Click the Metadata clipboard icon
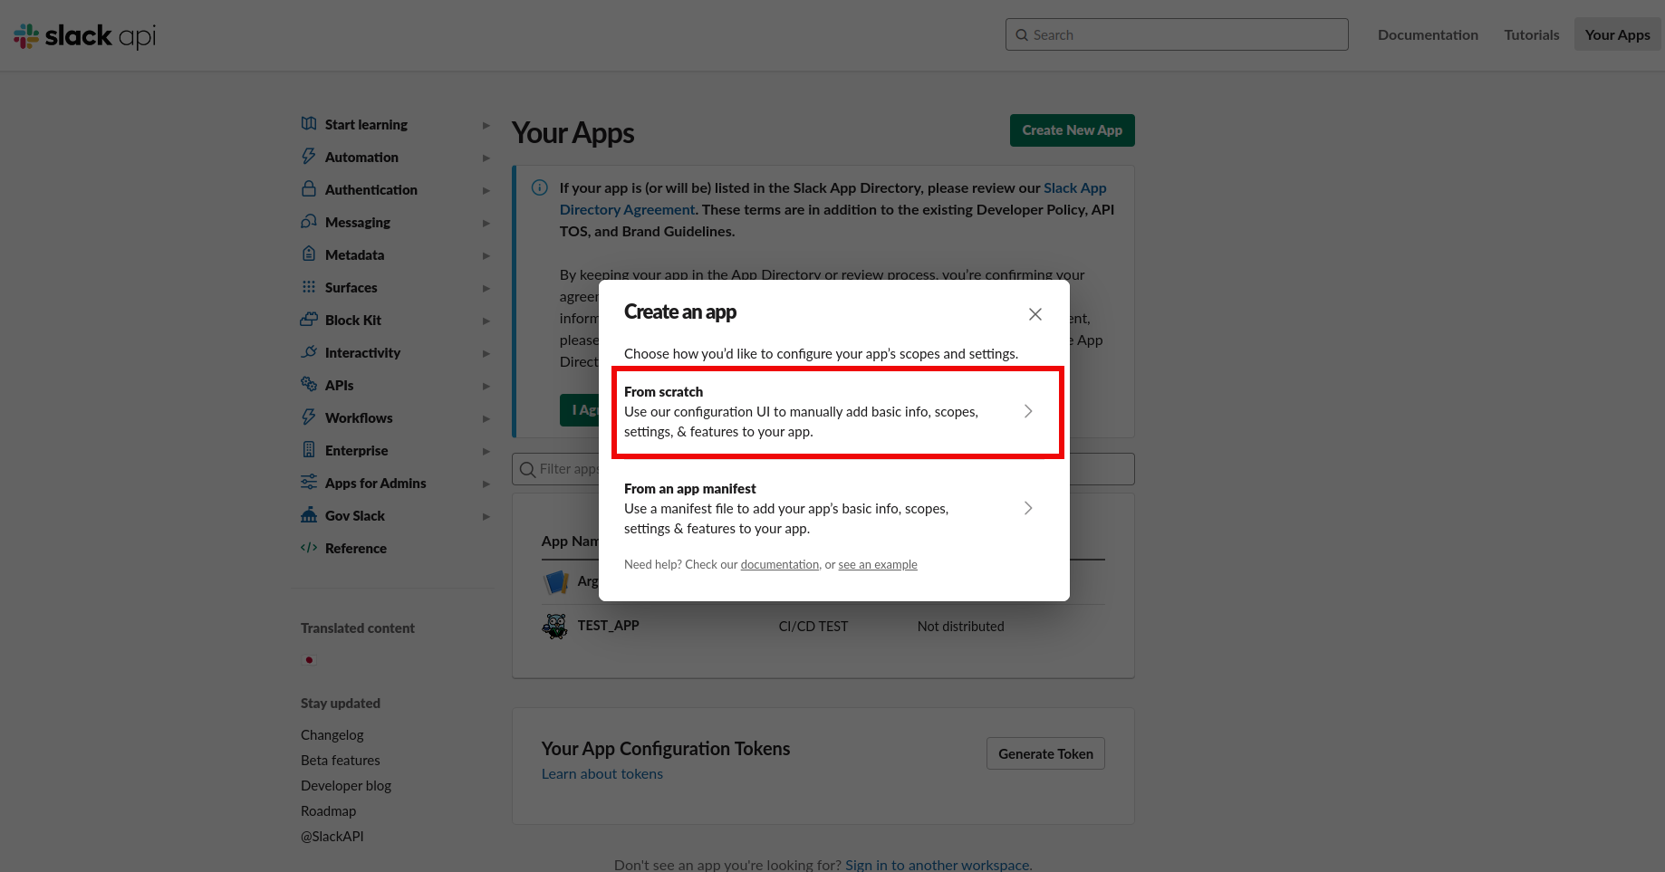The height and width of the screenshot is (872, 1665). click(x=309, y=254)
